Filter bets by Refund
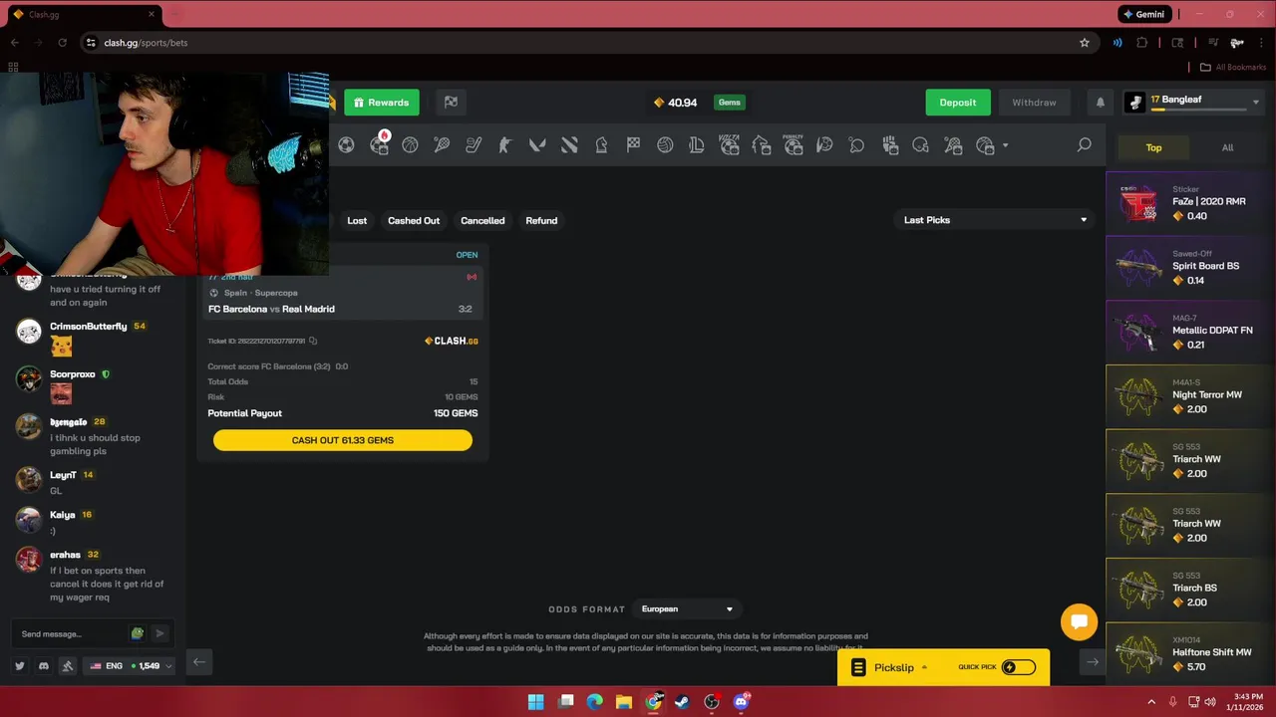The image size is (1276, 717). 541,220
